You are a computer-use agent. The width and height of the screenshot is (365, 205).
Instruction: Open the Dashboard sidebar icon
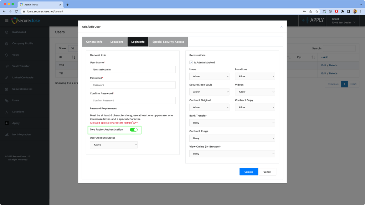point(7,32)
